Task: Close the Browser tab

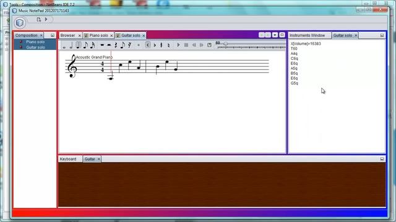Action: click(x=79, y=36)
